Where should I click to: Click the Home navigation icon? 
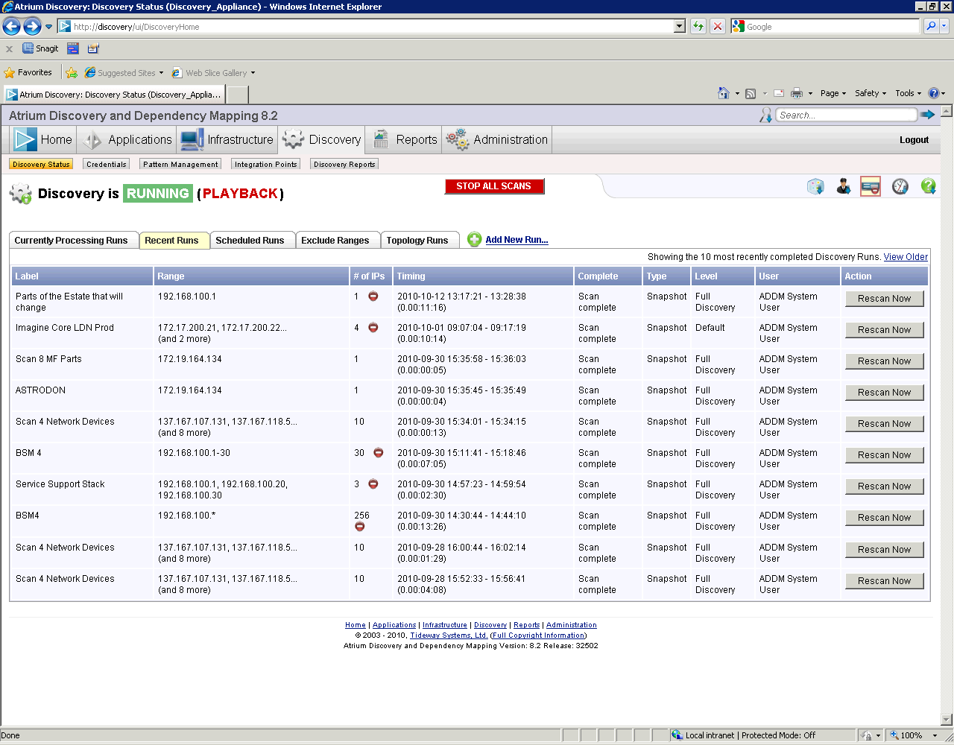click(25, 139)
